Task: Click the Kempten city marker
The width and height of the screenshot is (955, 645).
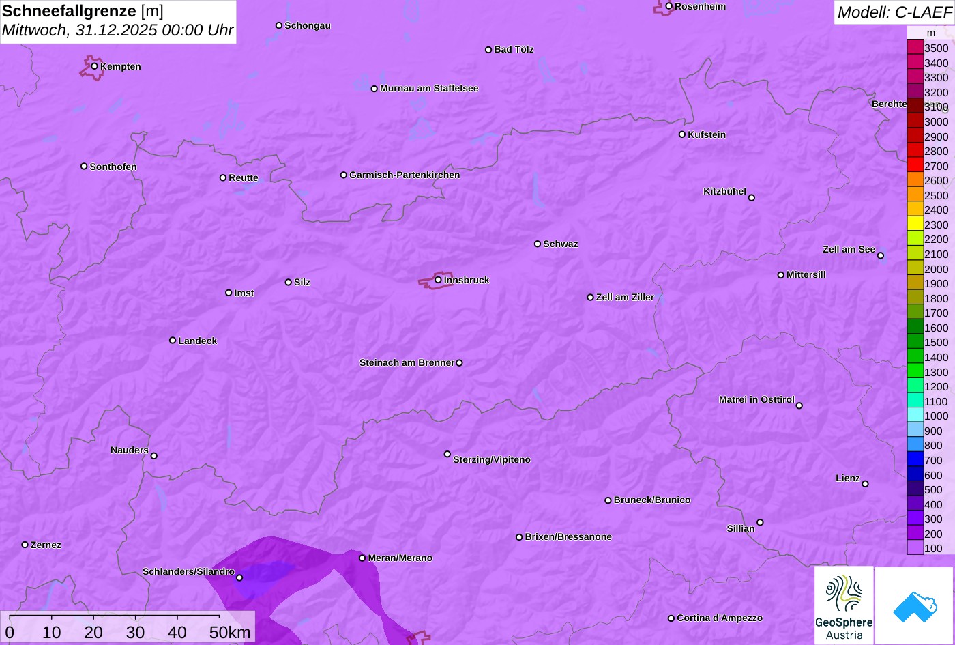Action: pos(95,66)
